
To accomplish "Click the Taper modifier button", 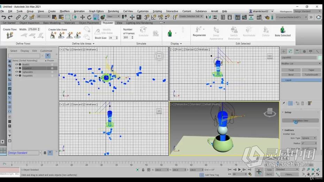I will [x=311, y=70].
